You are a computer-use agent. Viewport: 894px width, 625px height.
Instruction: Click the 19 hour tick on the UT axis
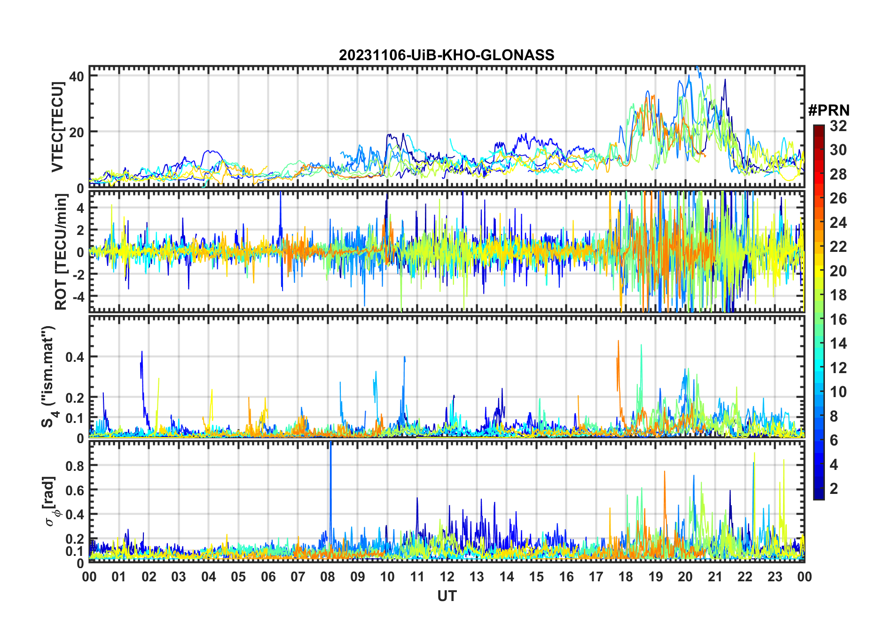click(x=656, y=577)
